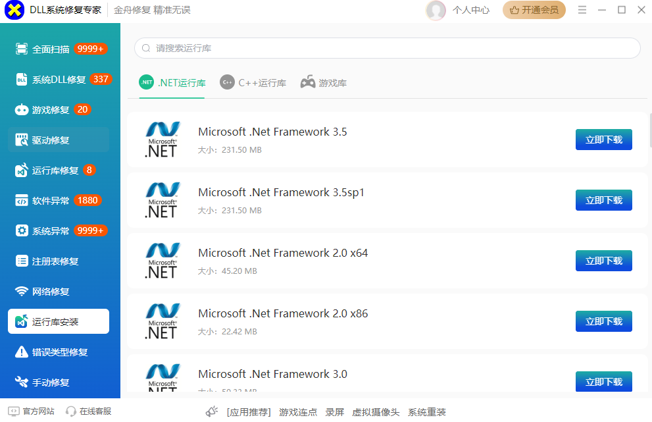
Task: Open the hamburger menu in title bar
Action: click(x=582, y=10)
